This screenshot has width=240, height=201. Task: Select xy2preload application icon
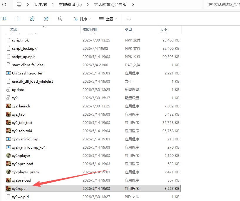[9, 180]
